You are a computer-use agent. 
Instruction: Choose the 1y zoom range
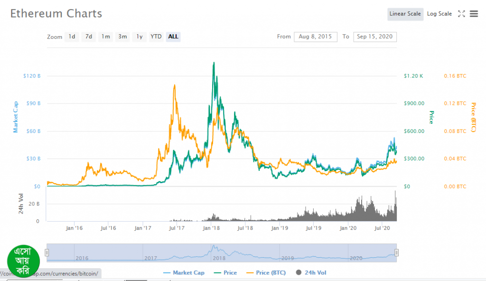click(139, 37)
